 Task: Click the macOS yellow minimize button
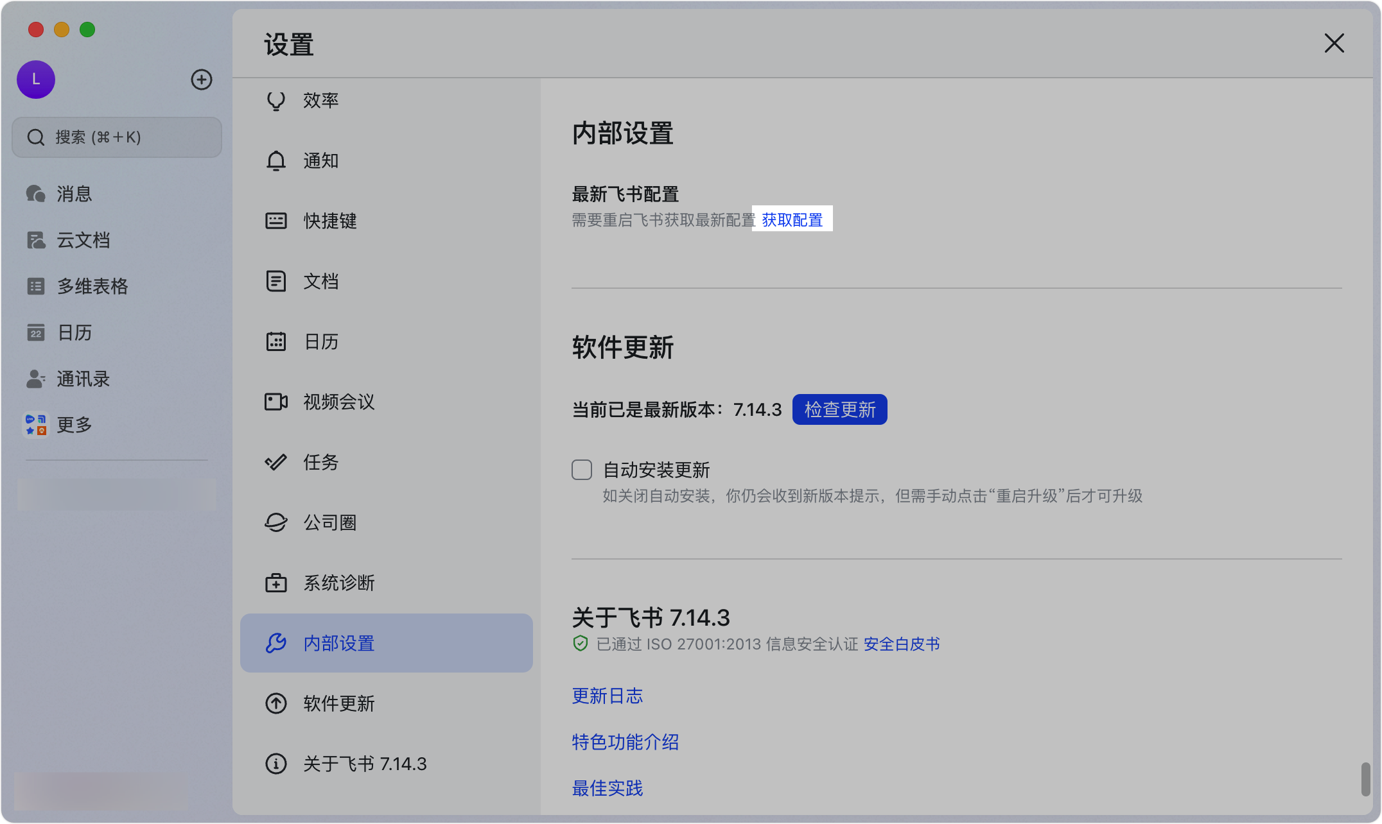(62, 30)
